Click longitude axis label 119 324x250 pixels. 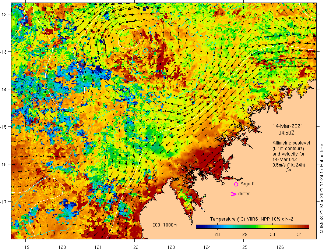click(x=26, y=247)
